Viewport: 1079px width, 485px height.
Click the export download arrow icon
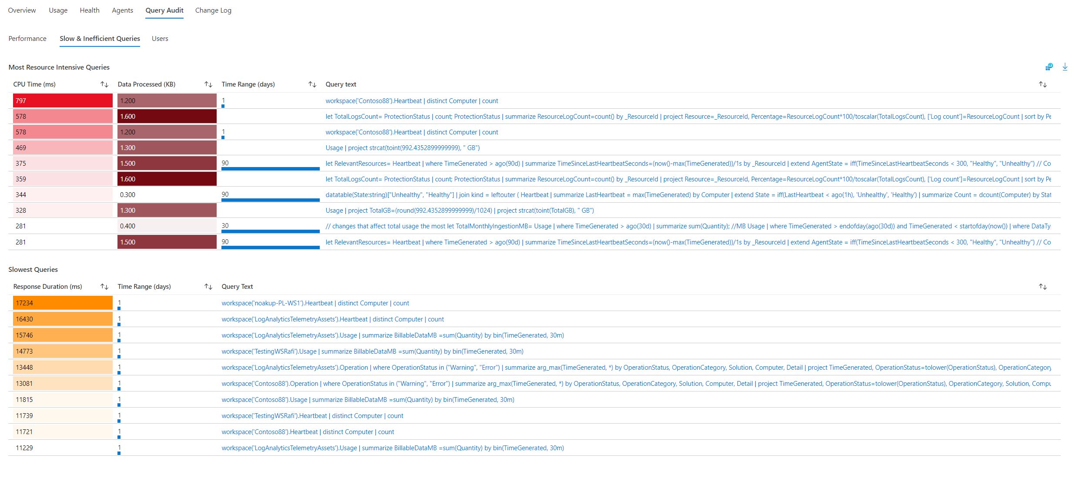(1065, 67)
